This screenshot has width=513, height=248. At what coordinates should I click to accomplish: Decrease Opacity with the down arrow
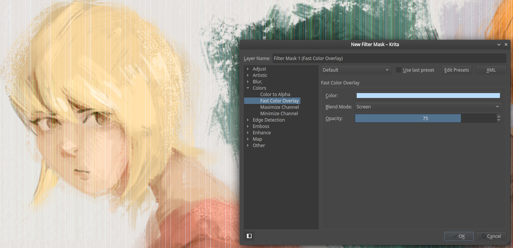click(x=498, y=120)
